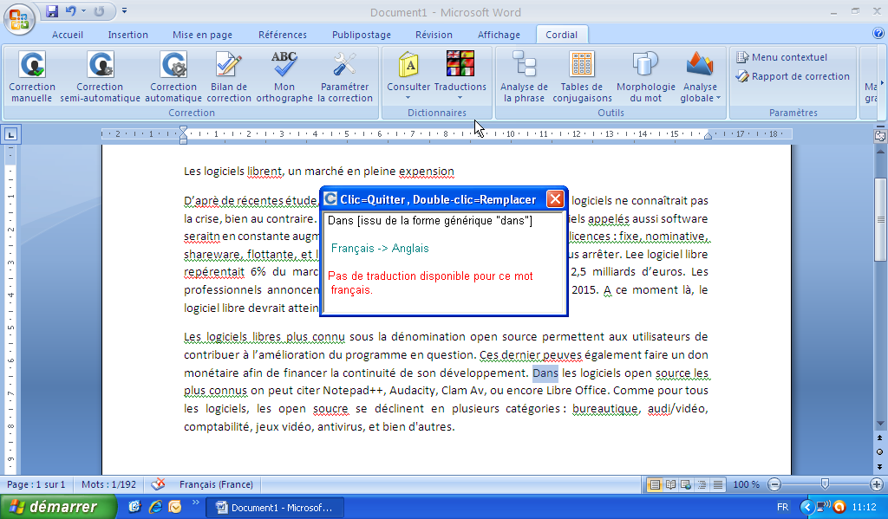Change language Français (France)

216,484
